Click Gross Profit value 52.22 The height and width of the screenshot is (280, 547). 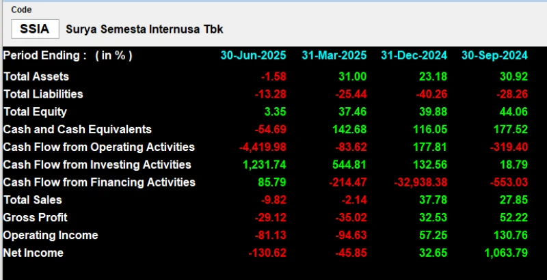[513, 218]
